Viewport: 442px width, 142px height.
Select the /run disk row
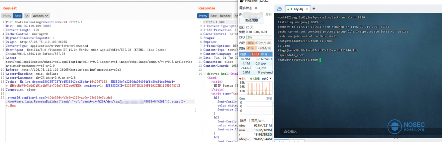256,130
